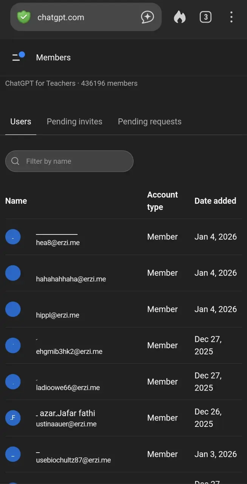Select email ladioowe66@erzi.me
Screen dimensions: 247x484
click(x=68, y=388)
